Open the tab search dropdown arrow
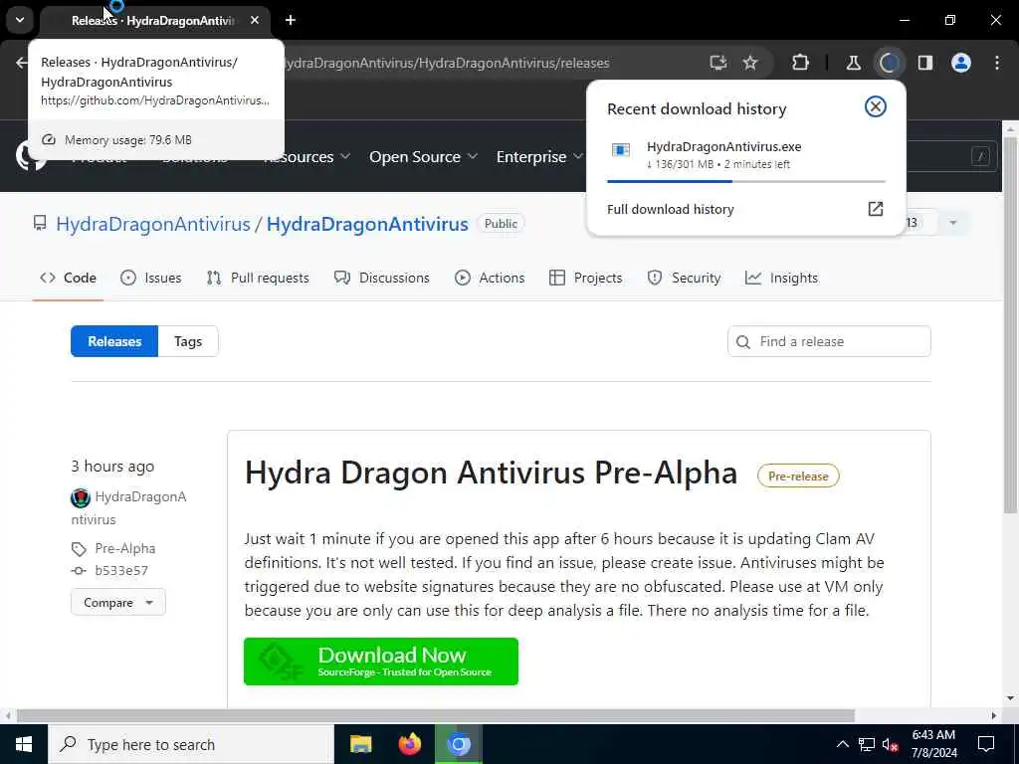 pyautogui.click(x=20, y=20)
